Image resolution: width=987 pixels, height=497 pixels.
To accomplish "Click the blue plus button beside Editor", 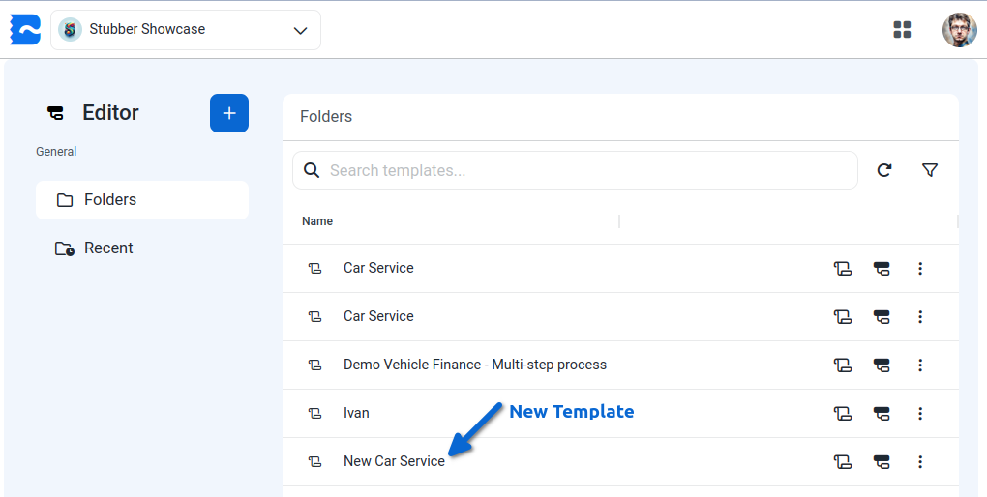I will tap(229, 113).
